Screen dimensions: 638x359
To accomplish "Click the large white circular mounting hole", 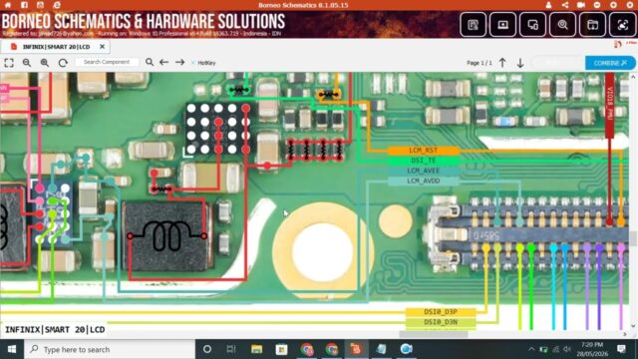I will (x=322, y=252).
